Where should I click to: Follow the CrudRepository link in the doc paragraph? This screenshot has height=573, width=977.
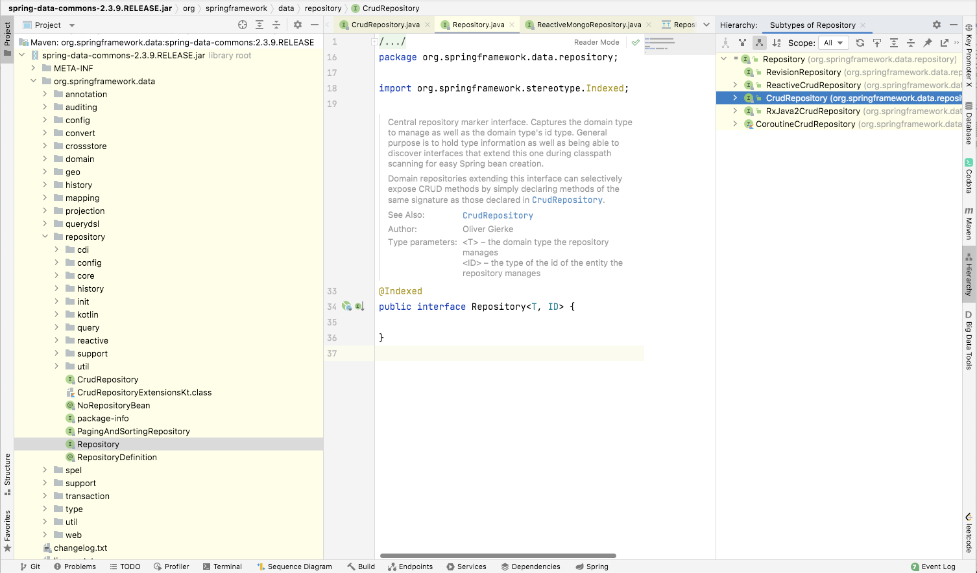567,200
